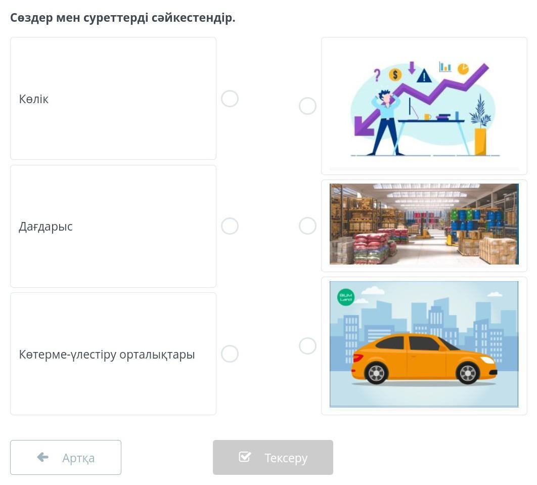537x485 pixels.
Task: Select the radio button next to Көлік
Action: 230,99
